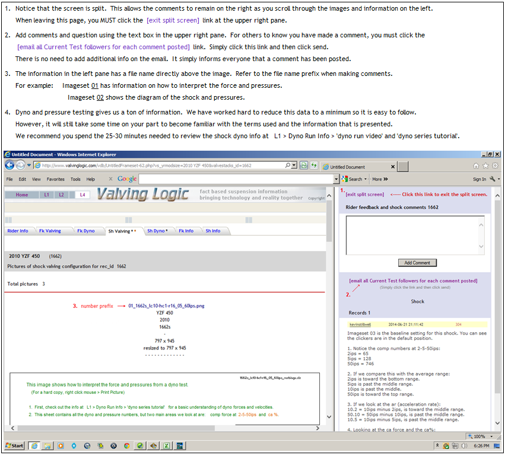Open the IE Tools gear icon
505x455 pixels.
(x=494, y=166)
